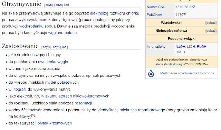
Task: Open akumulatorach niklowo-kadmowych link
Action: click(77, 96)
